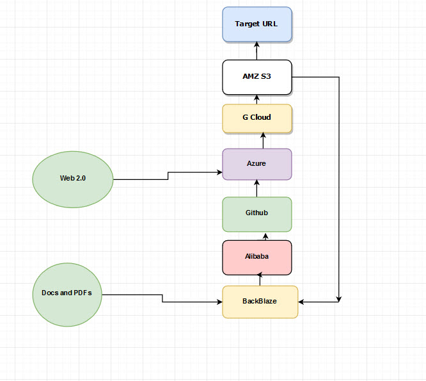Select the Docs and PDFs ellipse
The image size is (426, 381).
(67, 295)
